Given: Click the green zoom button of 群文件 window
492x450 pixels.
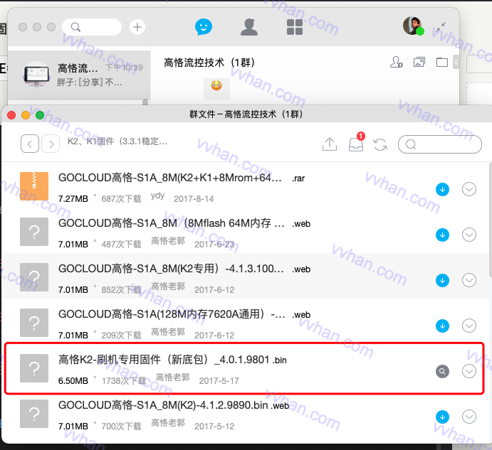Looking at the screenshot, I should click(x=40, y=115).
